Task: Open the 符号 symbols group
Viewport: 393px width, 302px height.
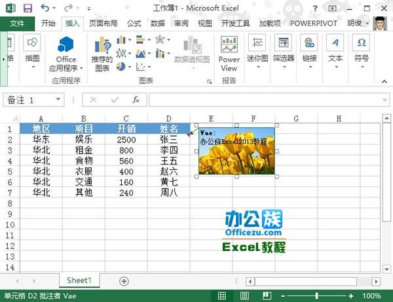Action: (x=362, y=52)
